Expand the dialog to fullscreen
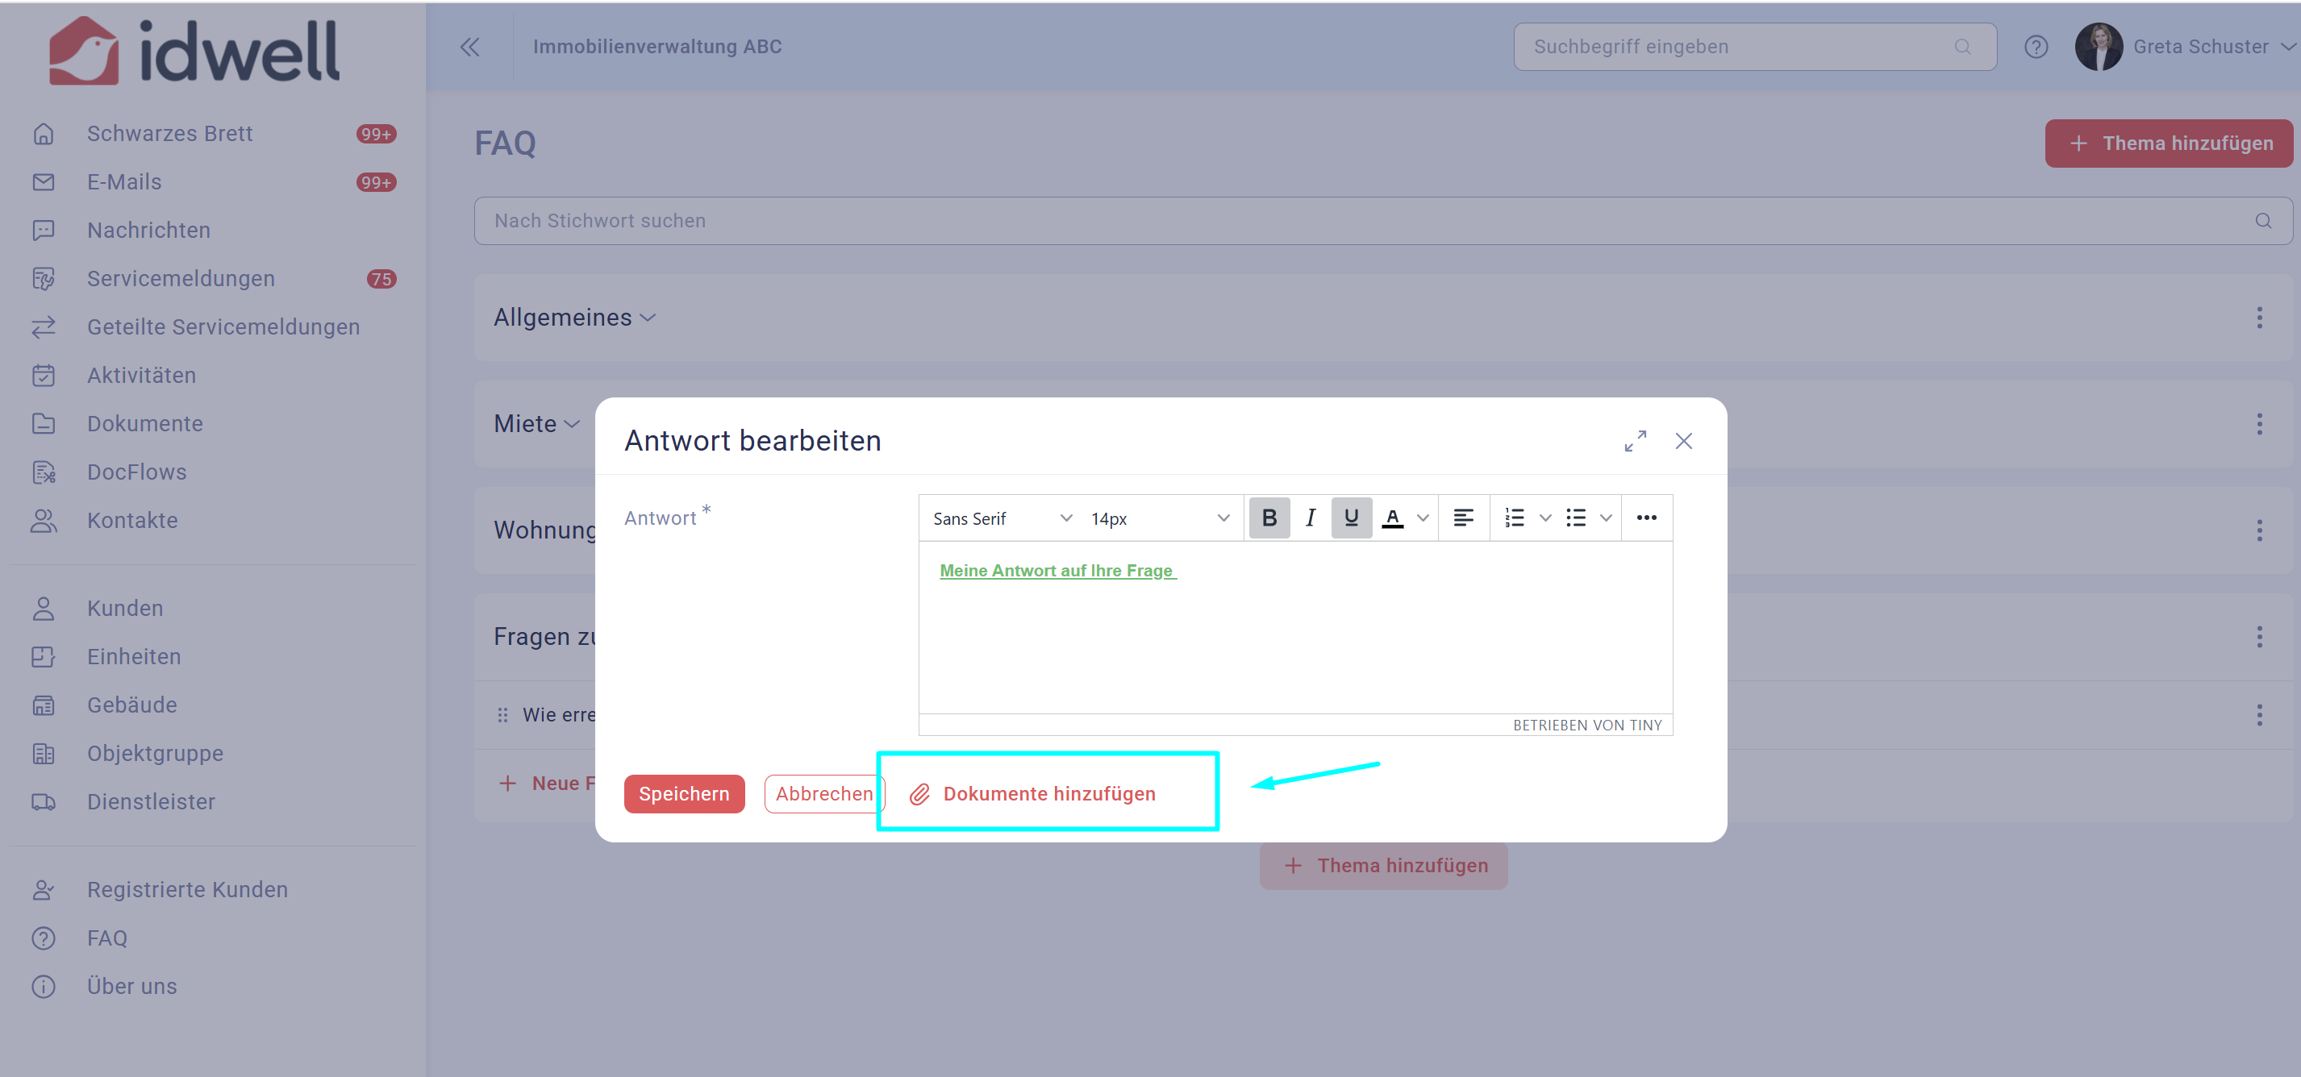The height and width of the screenshot is (1077, 2301). pyautogui.click(x=1635, y=441)
